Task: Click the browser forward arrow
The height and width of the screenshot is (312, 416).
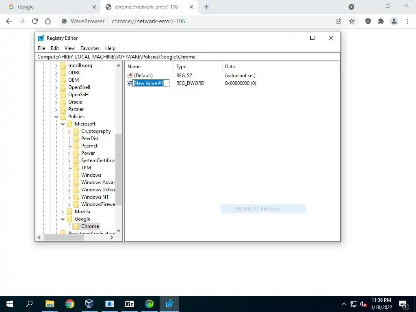Action: (x=22, y=21)
